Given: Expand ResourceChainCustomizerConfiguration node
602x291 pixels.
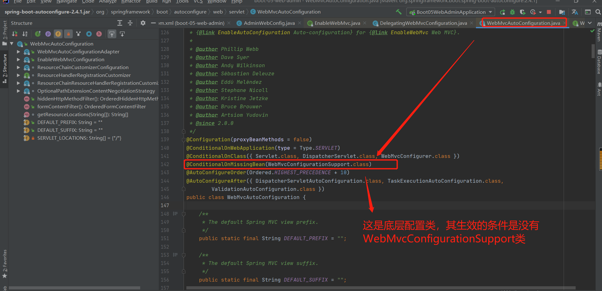Looking at the screenshot, I should pyautogui.click(x=18, y=67).
